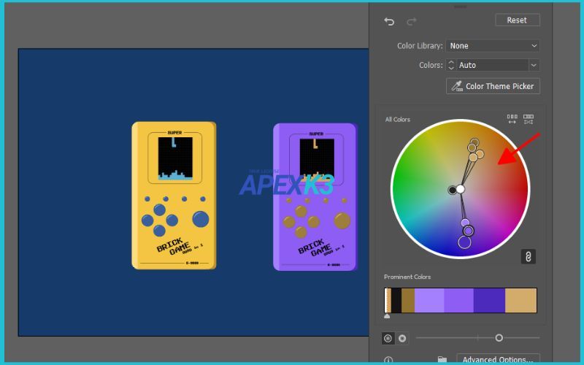584x365 pixels.
Task: Click the purple Brick Game console artwork
Action: (315, 196)
